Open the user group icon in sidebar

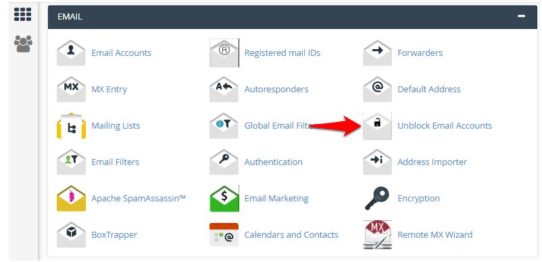pyautogui.click(x=23, y=44)
